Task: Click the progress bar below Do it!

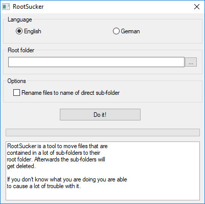Action: pyautogui.click(x=103, y=133)
